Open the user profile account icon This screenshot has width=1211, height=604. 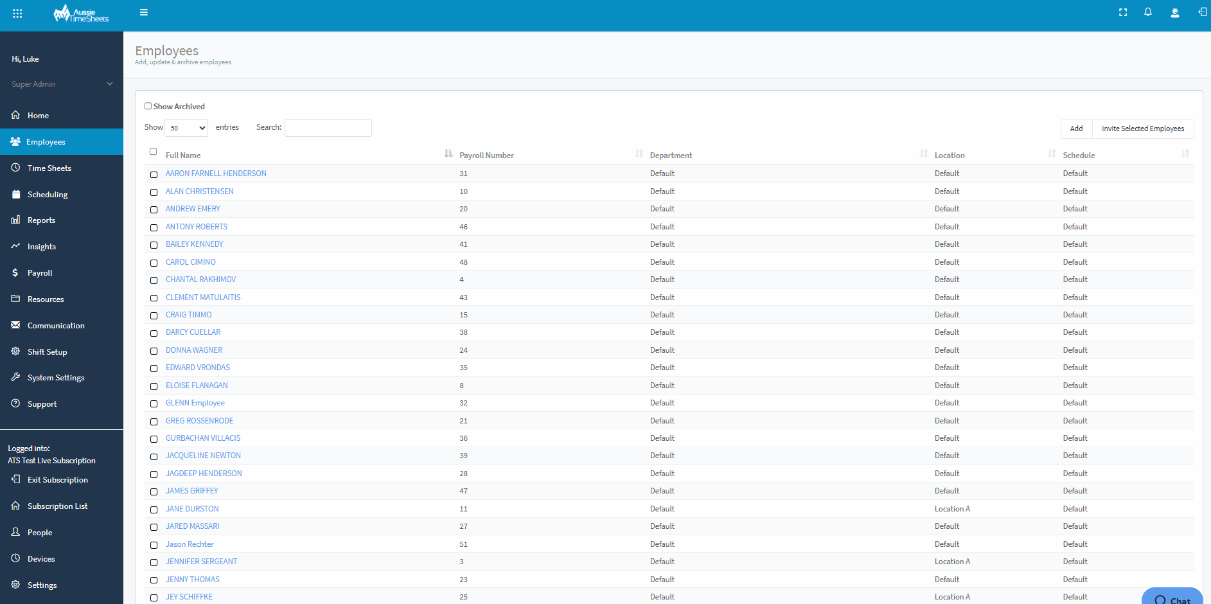[x=1174, y=12]
